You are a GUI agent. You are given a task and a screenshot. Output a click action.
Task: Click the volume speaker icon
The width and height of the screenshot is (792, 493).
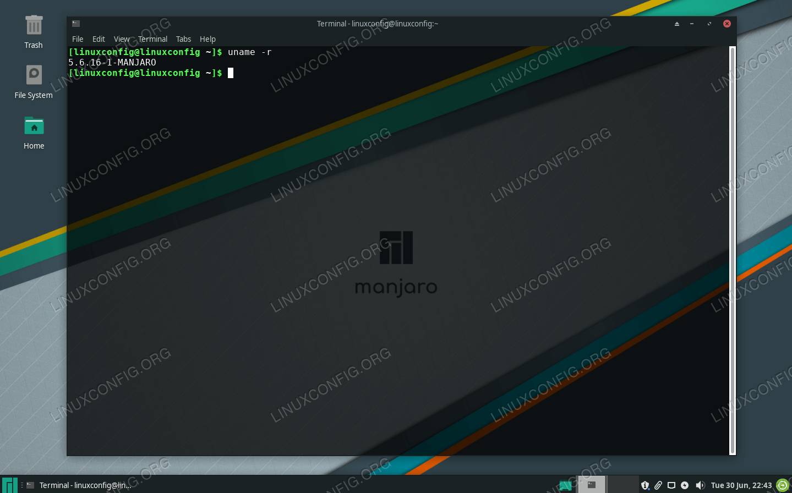700,485
